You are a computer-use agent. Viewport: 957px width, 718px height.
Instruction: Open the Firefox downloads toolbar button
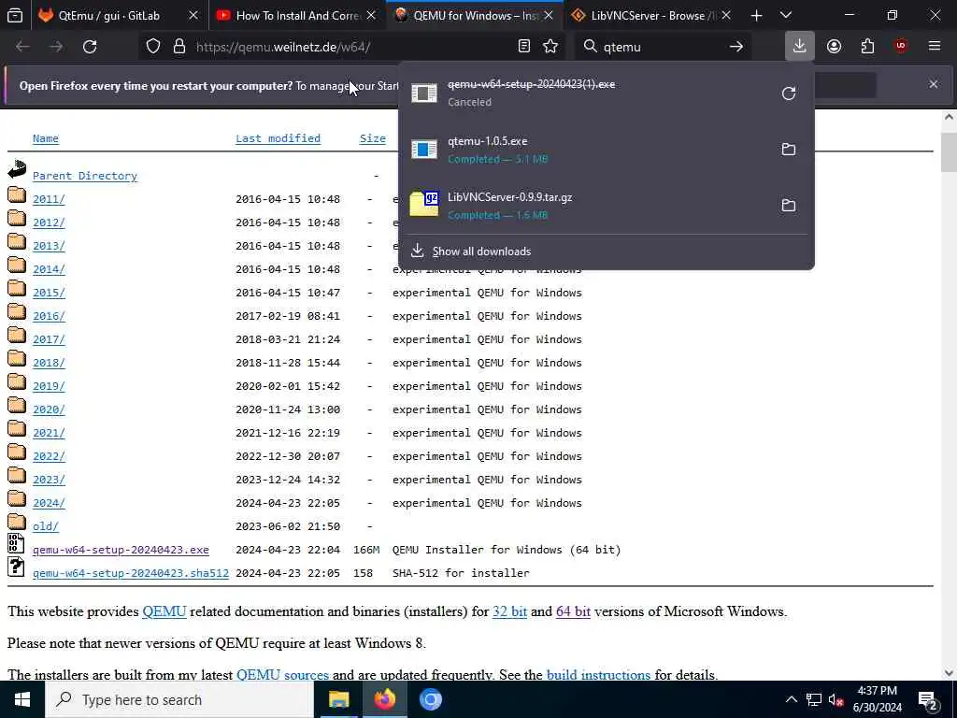(x=799, y=47)
